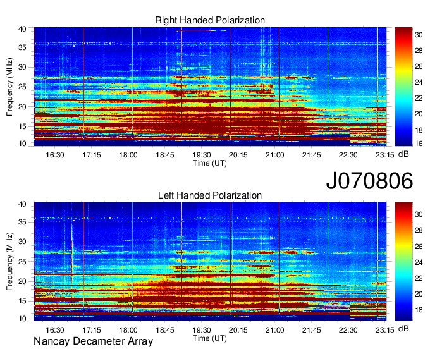Click the 20:15 time tick under Right Handed plot

(x=238, y=155)
